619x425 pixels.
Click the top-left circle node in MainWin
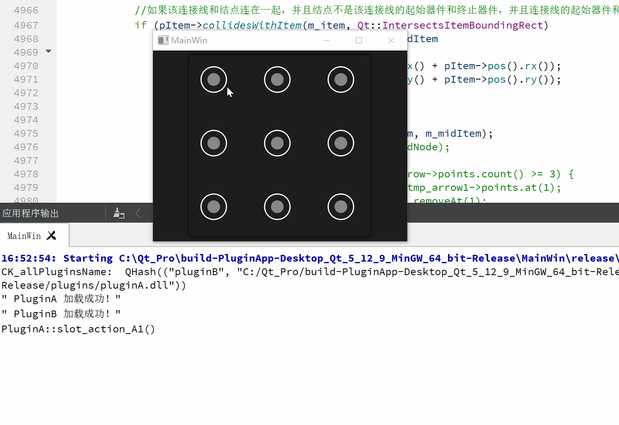point(214,80)
